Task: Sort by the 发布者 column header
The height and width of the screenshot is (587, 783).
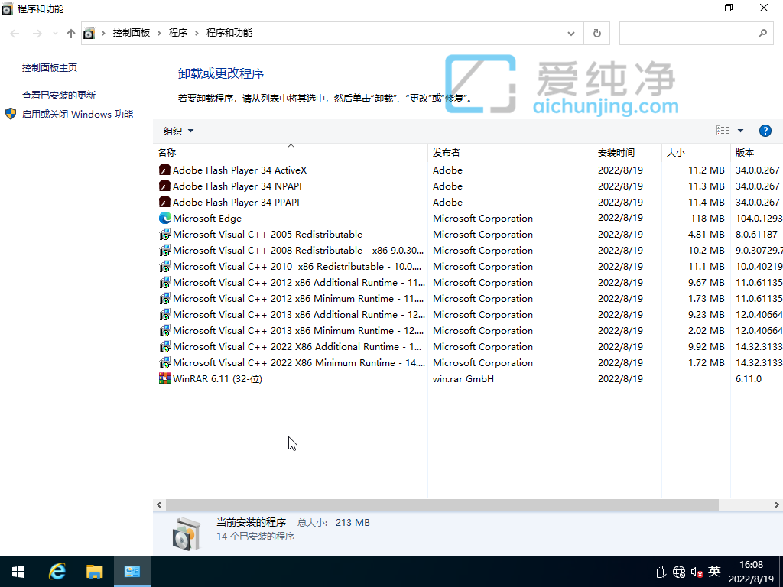Action: pos(510,152)
